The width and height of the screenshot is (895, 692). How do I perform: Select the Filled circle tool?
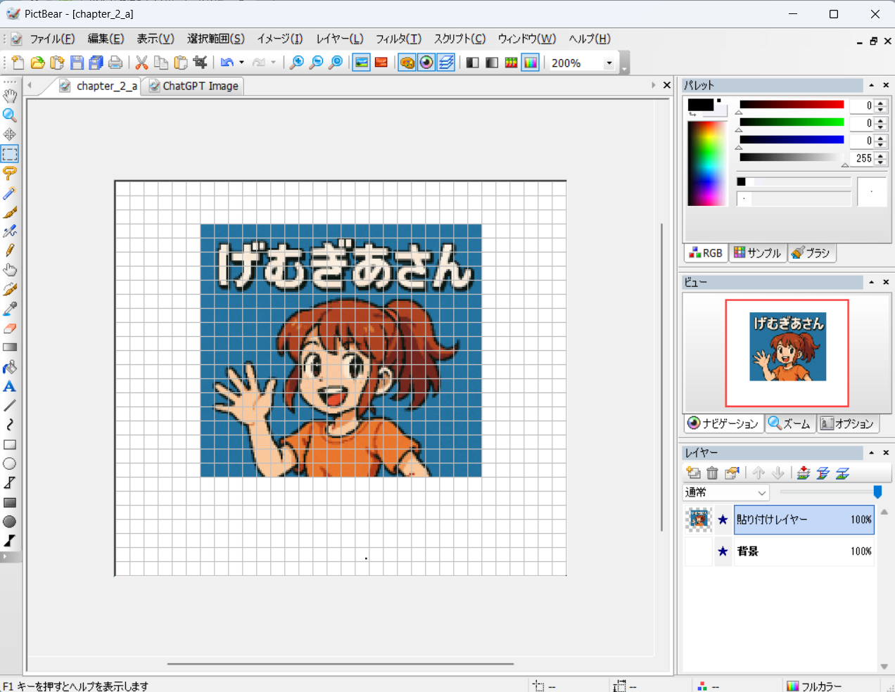(x=10, y=522)
